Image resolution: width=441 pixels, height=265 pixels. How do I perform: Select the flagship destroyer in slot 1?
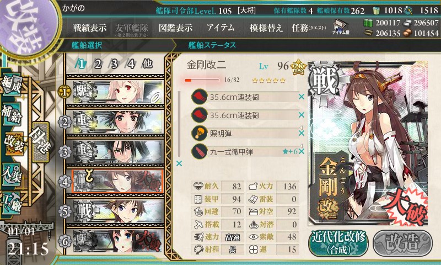coord(115,92)
